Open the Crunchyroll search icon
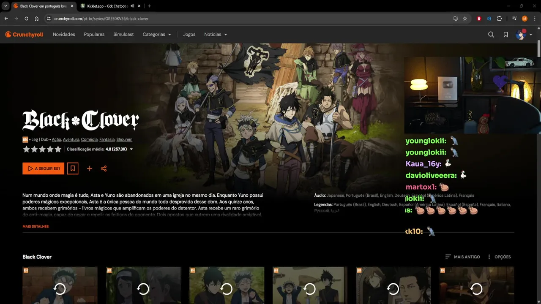Viewport: 541px width, 304px height. [491, 35]
